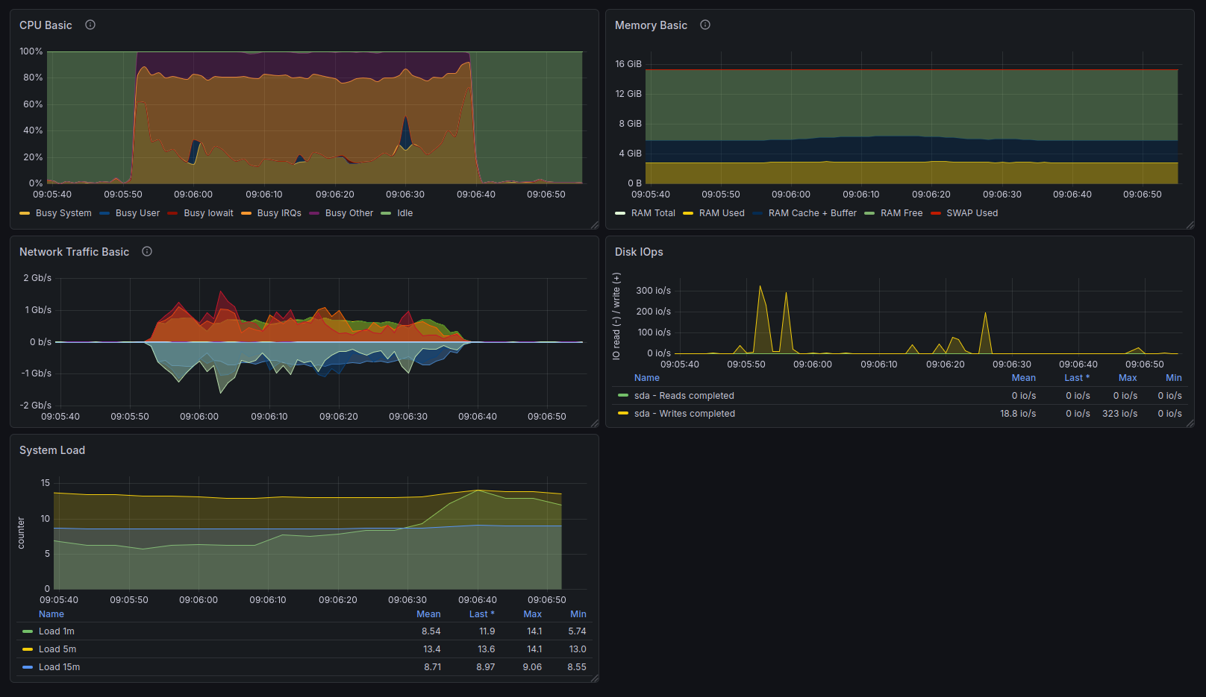1206x697 pixels.
Task: Open the Memory Basic panel info icon
Action: [705, 25]
